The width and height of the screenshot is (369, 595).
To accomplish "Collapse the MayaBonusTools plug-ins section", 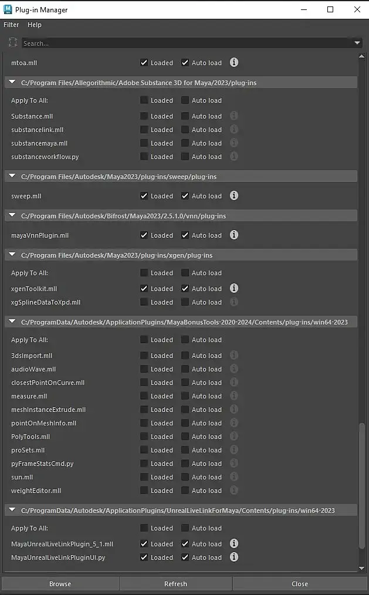I will pyautogui.click(x=12, y=322).
